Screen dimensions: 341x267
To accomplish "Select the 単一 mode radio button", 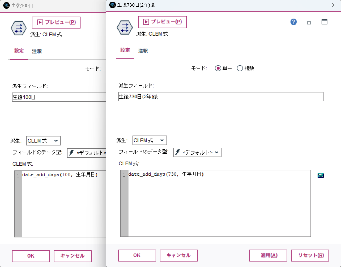I will click(218, 68).
